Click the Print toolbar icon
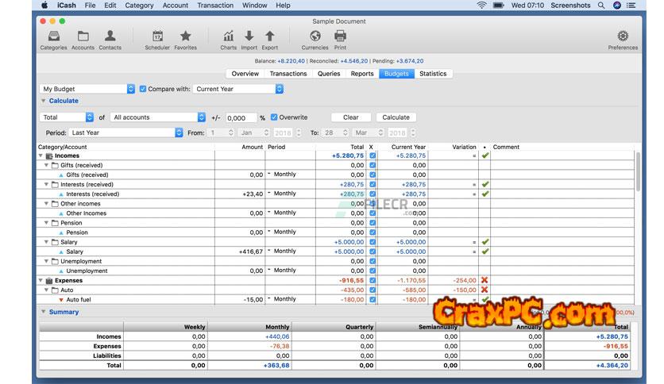The image size is (664, 384). [x=340, y=36]
